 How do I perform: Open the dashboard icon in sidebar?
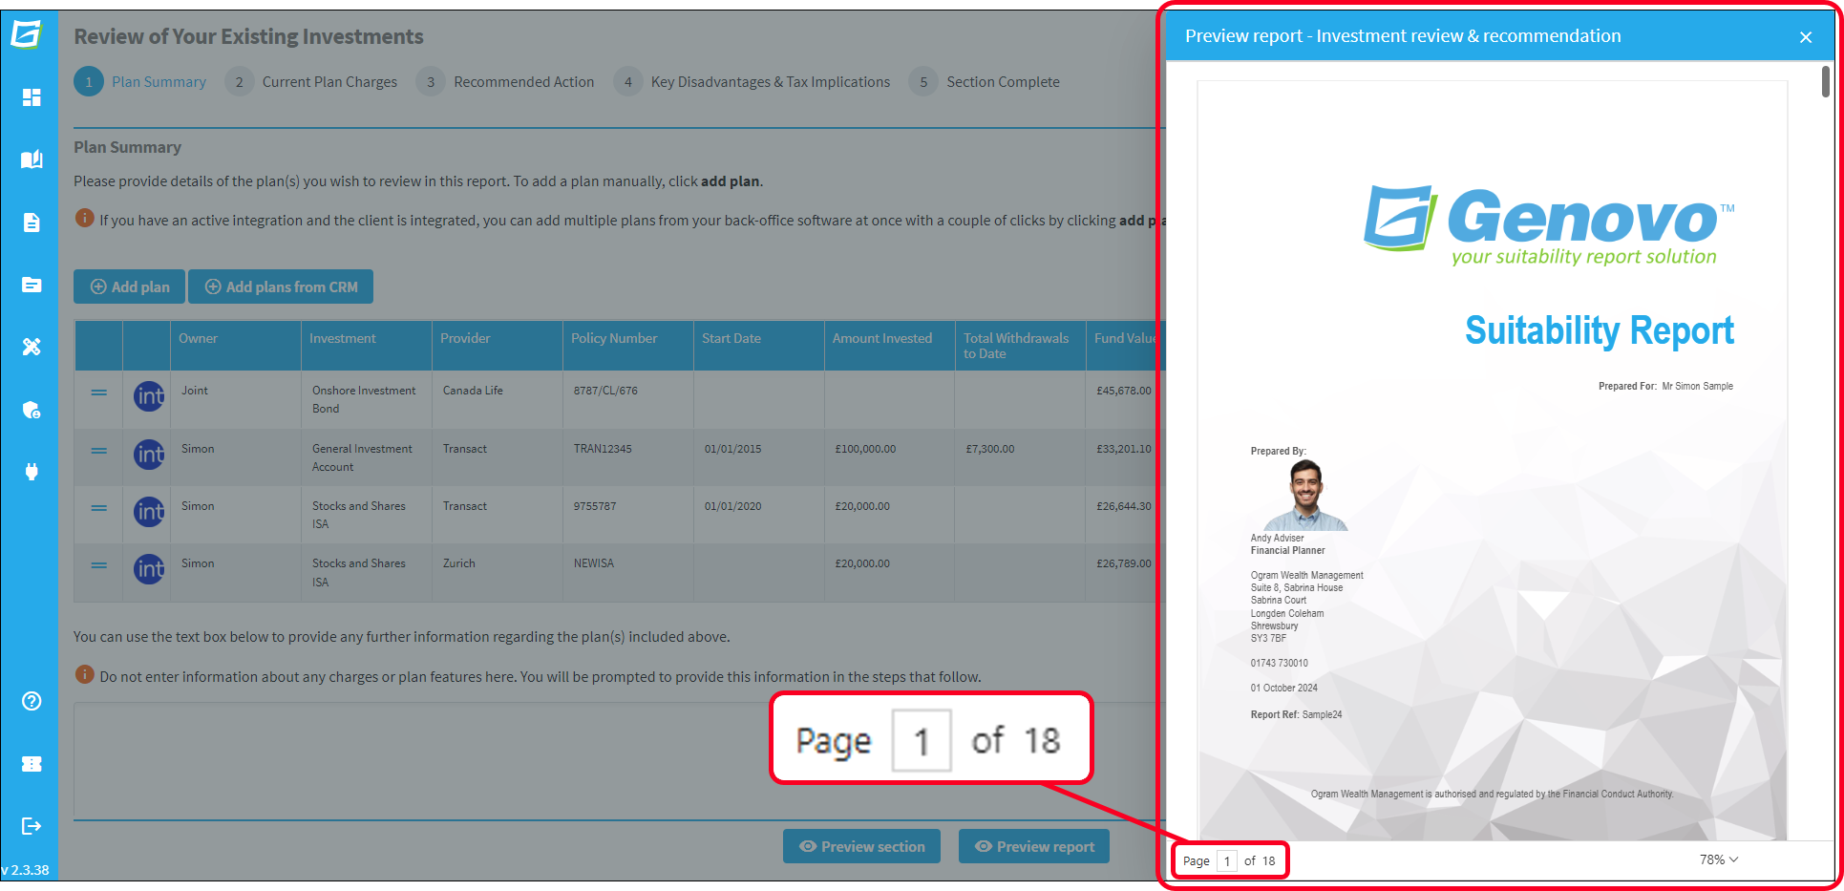(x=32, y=97)
